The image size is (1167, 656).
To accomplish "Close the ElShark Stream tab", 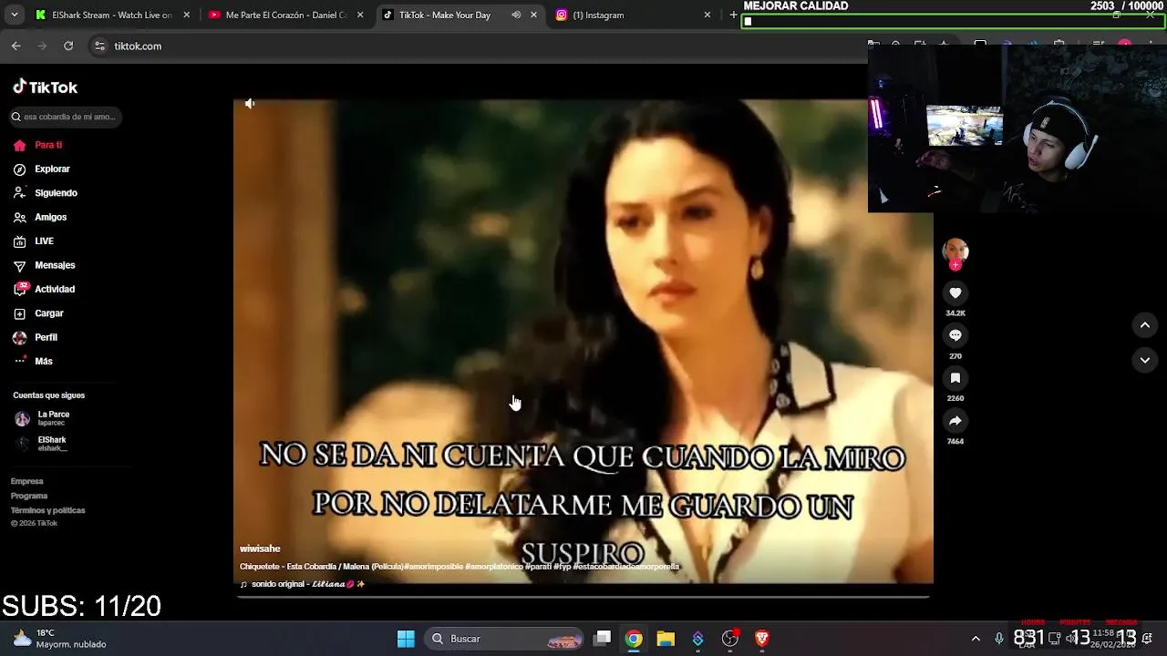I will click(x=187, y=15).
